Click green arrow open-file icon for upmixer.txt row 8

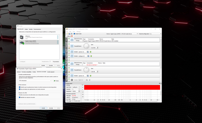(91, 76)
